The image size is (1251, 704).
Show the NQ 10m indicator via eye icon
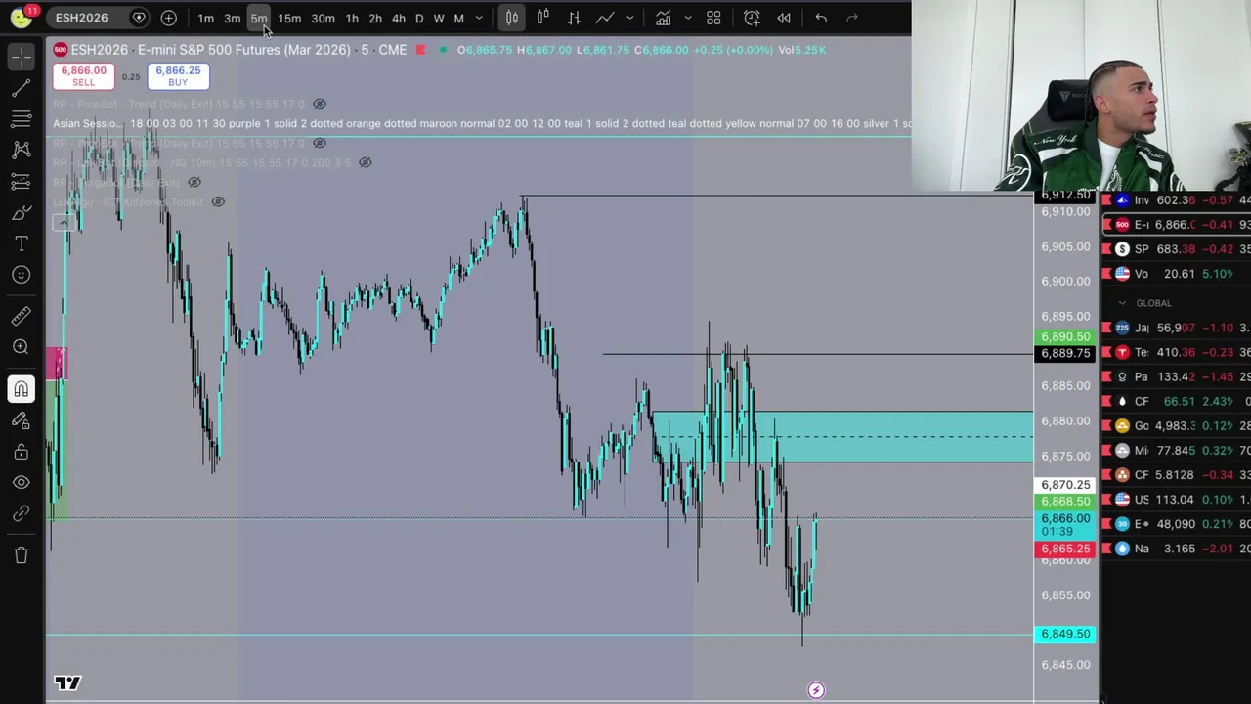point(365,162)
